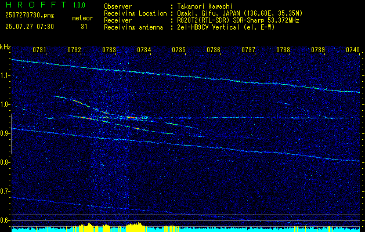The height and width of the screenshot is (232, 365).
Task: Click location Ogaki, Gifu, JAPAN text
Action: [x=239, y=13]
